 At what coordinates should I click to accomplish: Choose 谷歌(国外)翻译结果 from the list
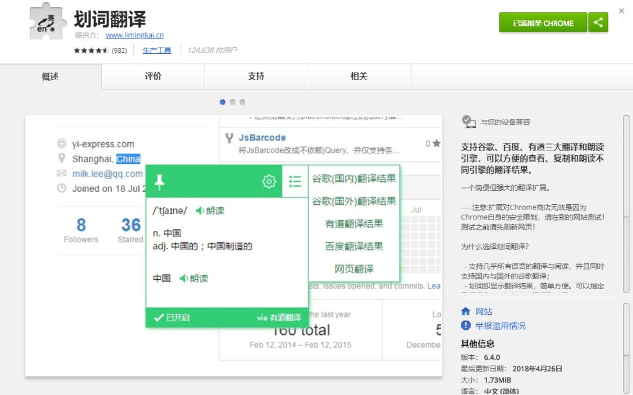pos(354,201)
